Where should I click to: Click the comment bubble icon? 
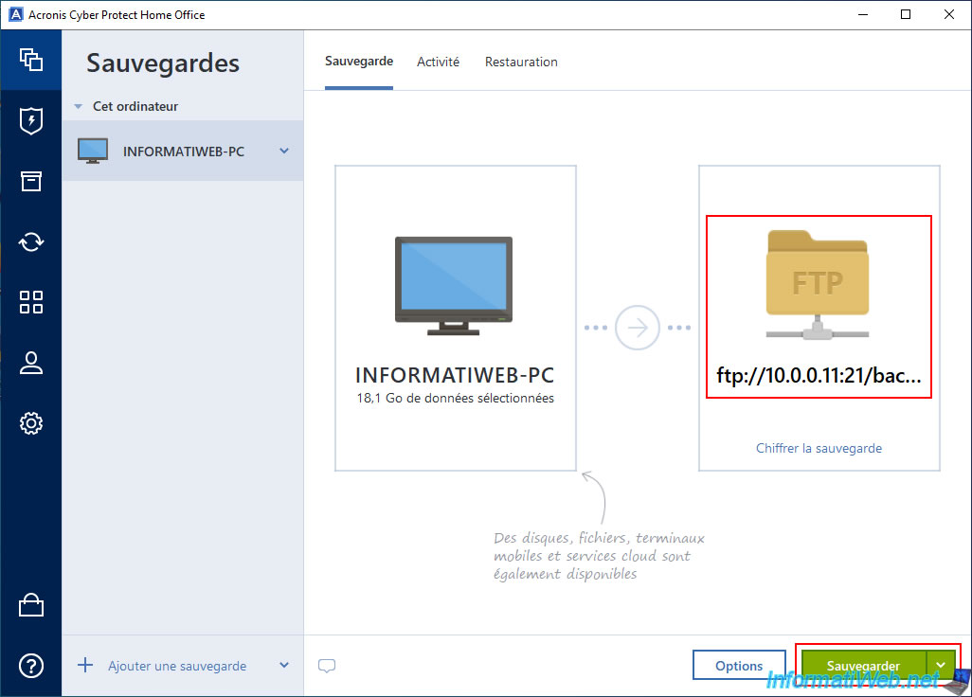pyautogui.click(x=327, y=666)
